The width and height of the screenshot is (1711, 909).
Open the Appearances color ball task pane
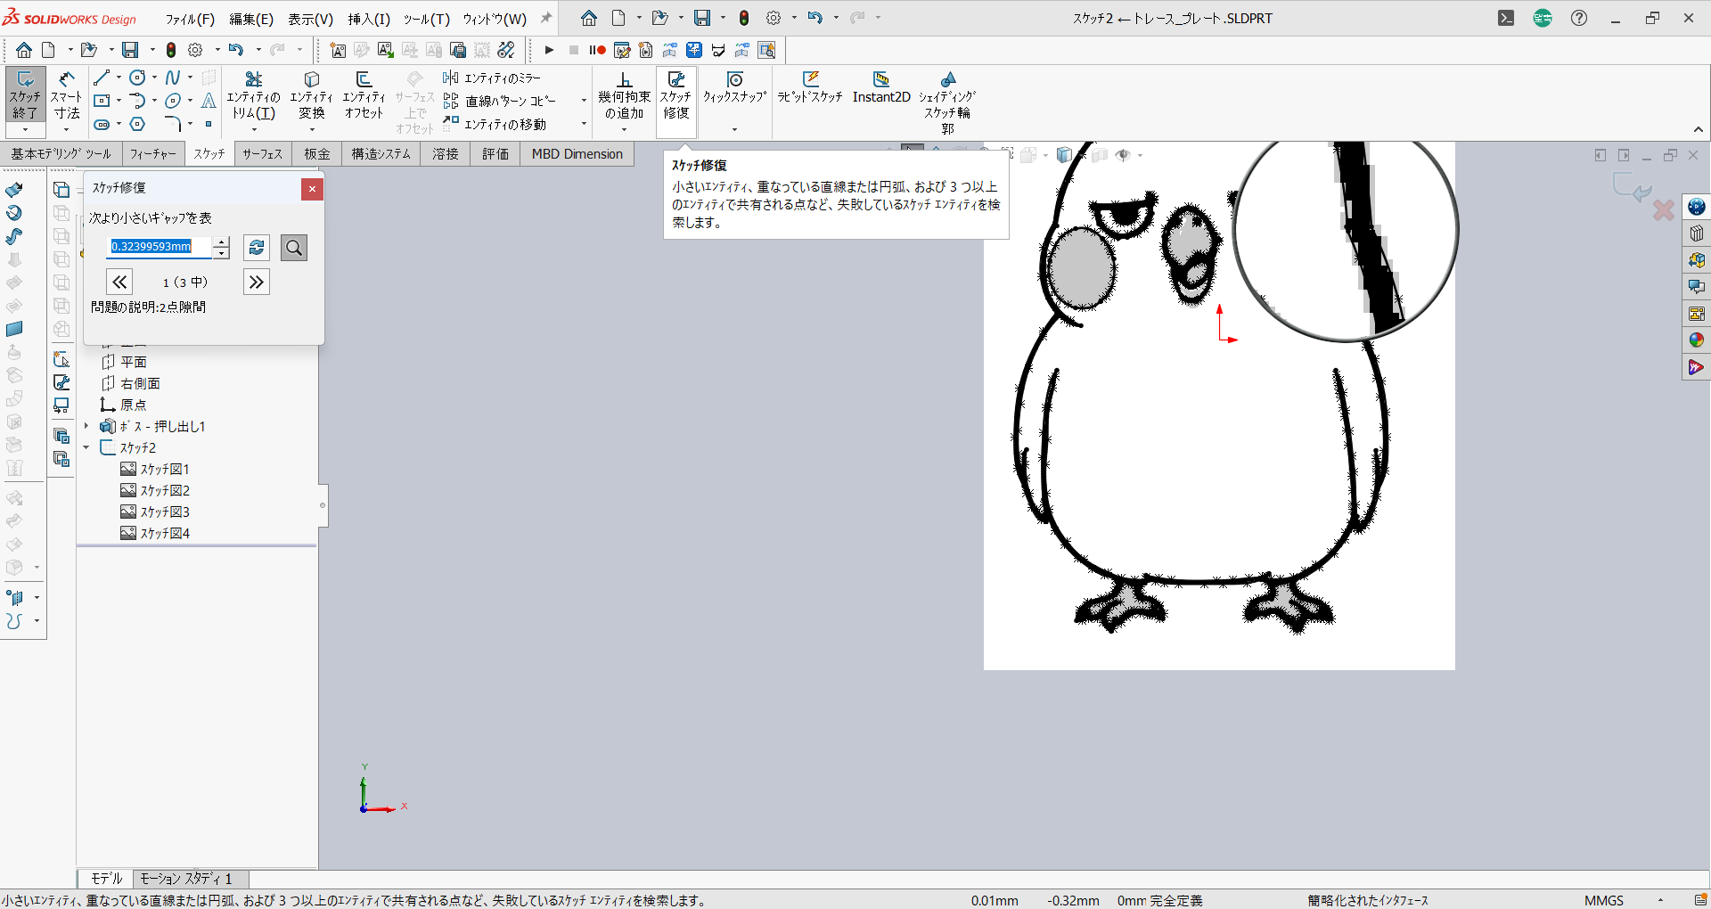pyautogui.click(x=1697, y=340)
